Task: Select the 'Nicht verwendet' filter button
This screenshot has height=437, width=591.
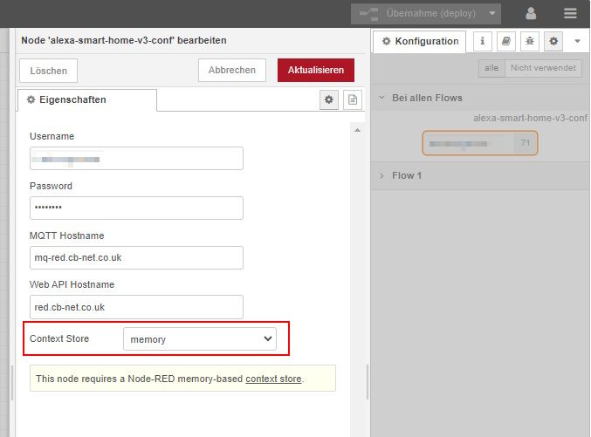Action: coord(543,68)
